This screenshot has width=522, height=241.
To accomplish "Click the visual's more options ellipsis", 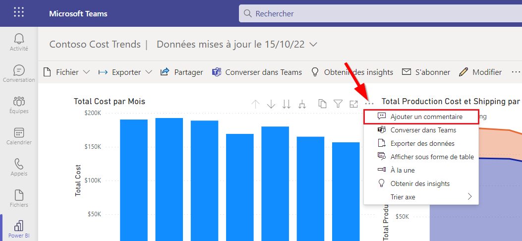I will (369, 104).
